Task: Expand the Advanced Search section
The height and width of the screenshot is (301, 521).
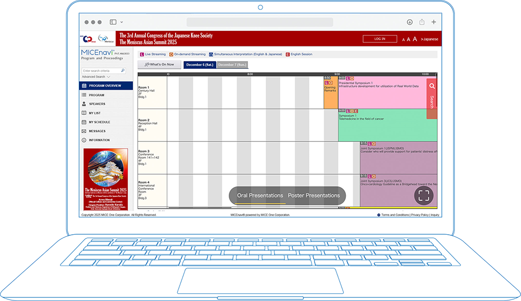Action: 96,77
